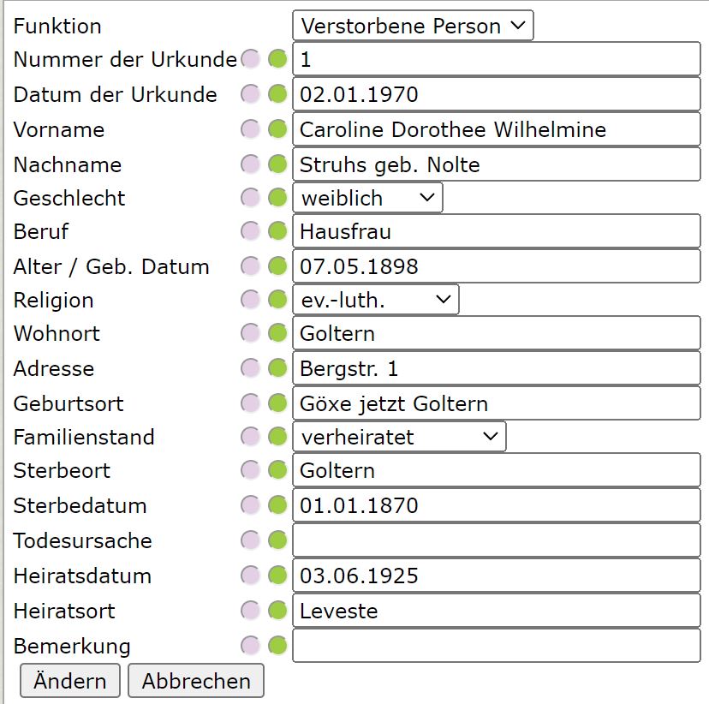The image size is (709, 704).
Task: Select green radio dot for Datum der Urkunde
Action: pos(277,94)
